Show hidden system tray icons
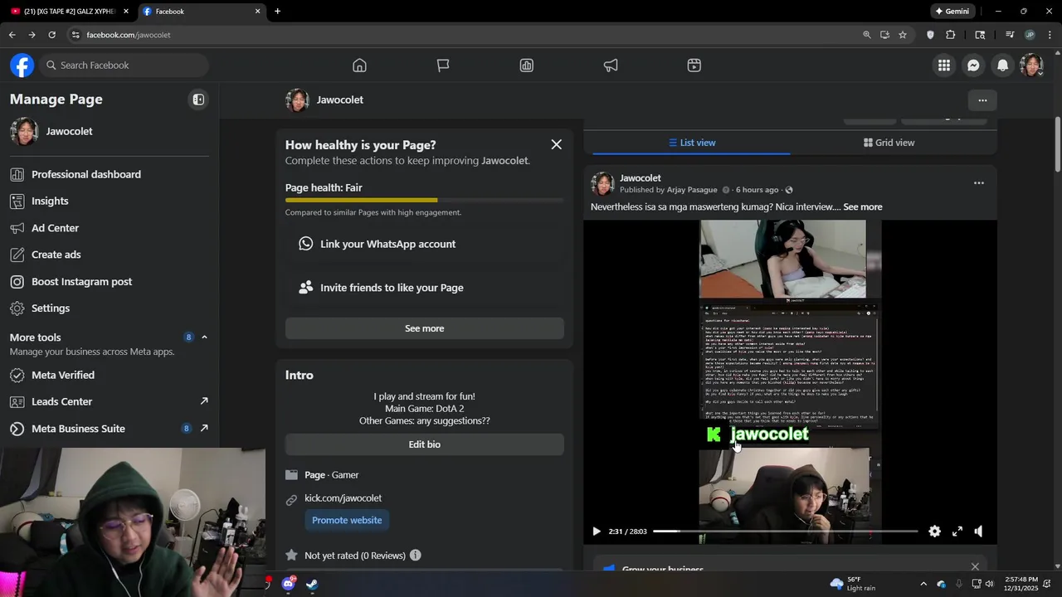This screenshot has height=597, width=1062. point(923,584)
